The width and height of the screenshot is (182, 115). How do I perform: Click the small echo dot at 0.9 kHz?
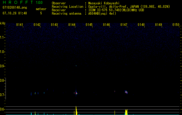coord(76,66)
